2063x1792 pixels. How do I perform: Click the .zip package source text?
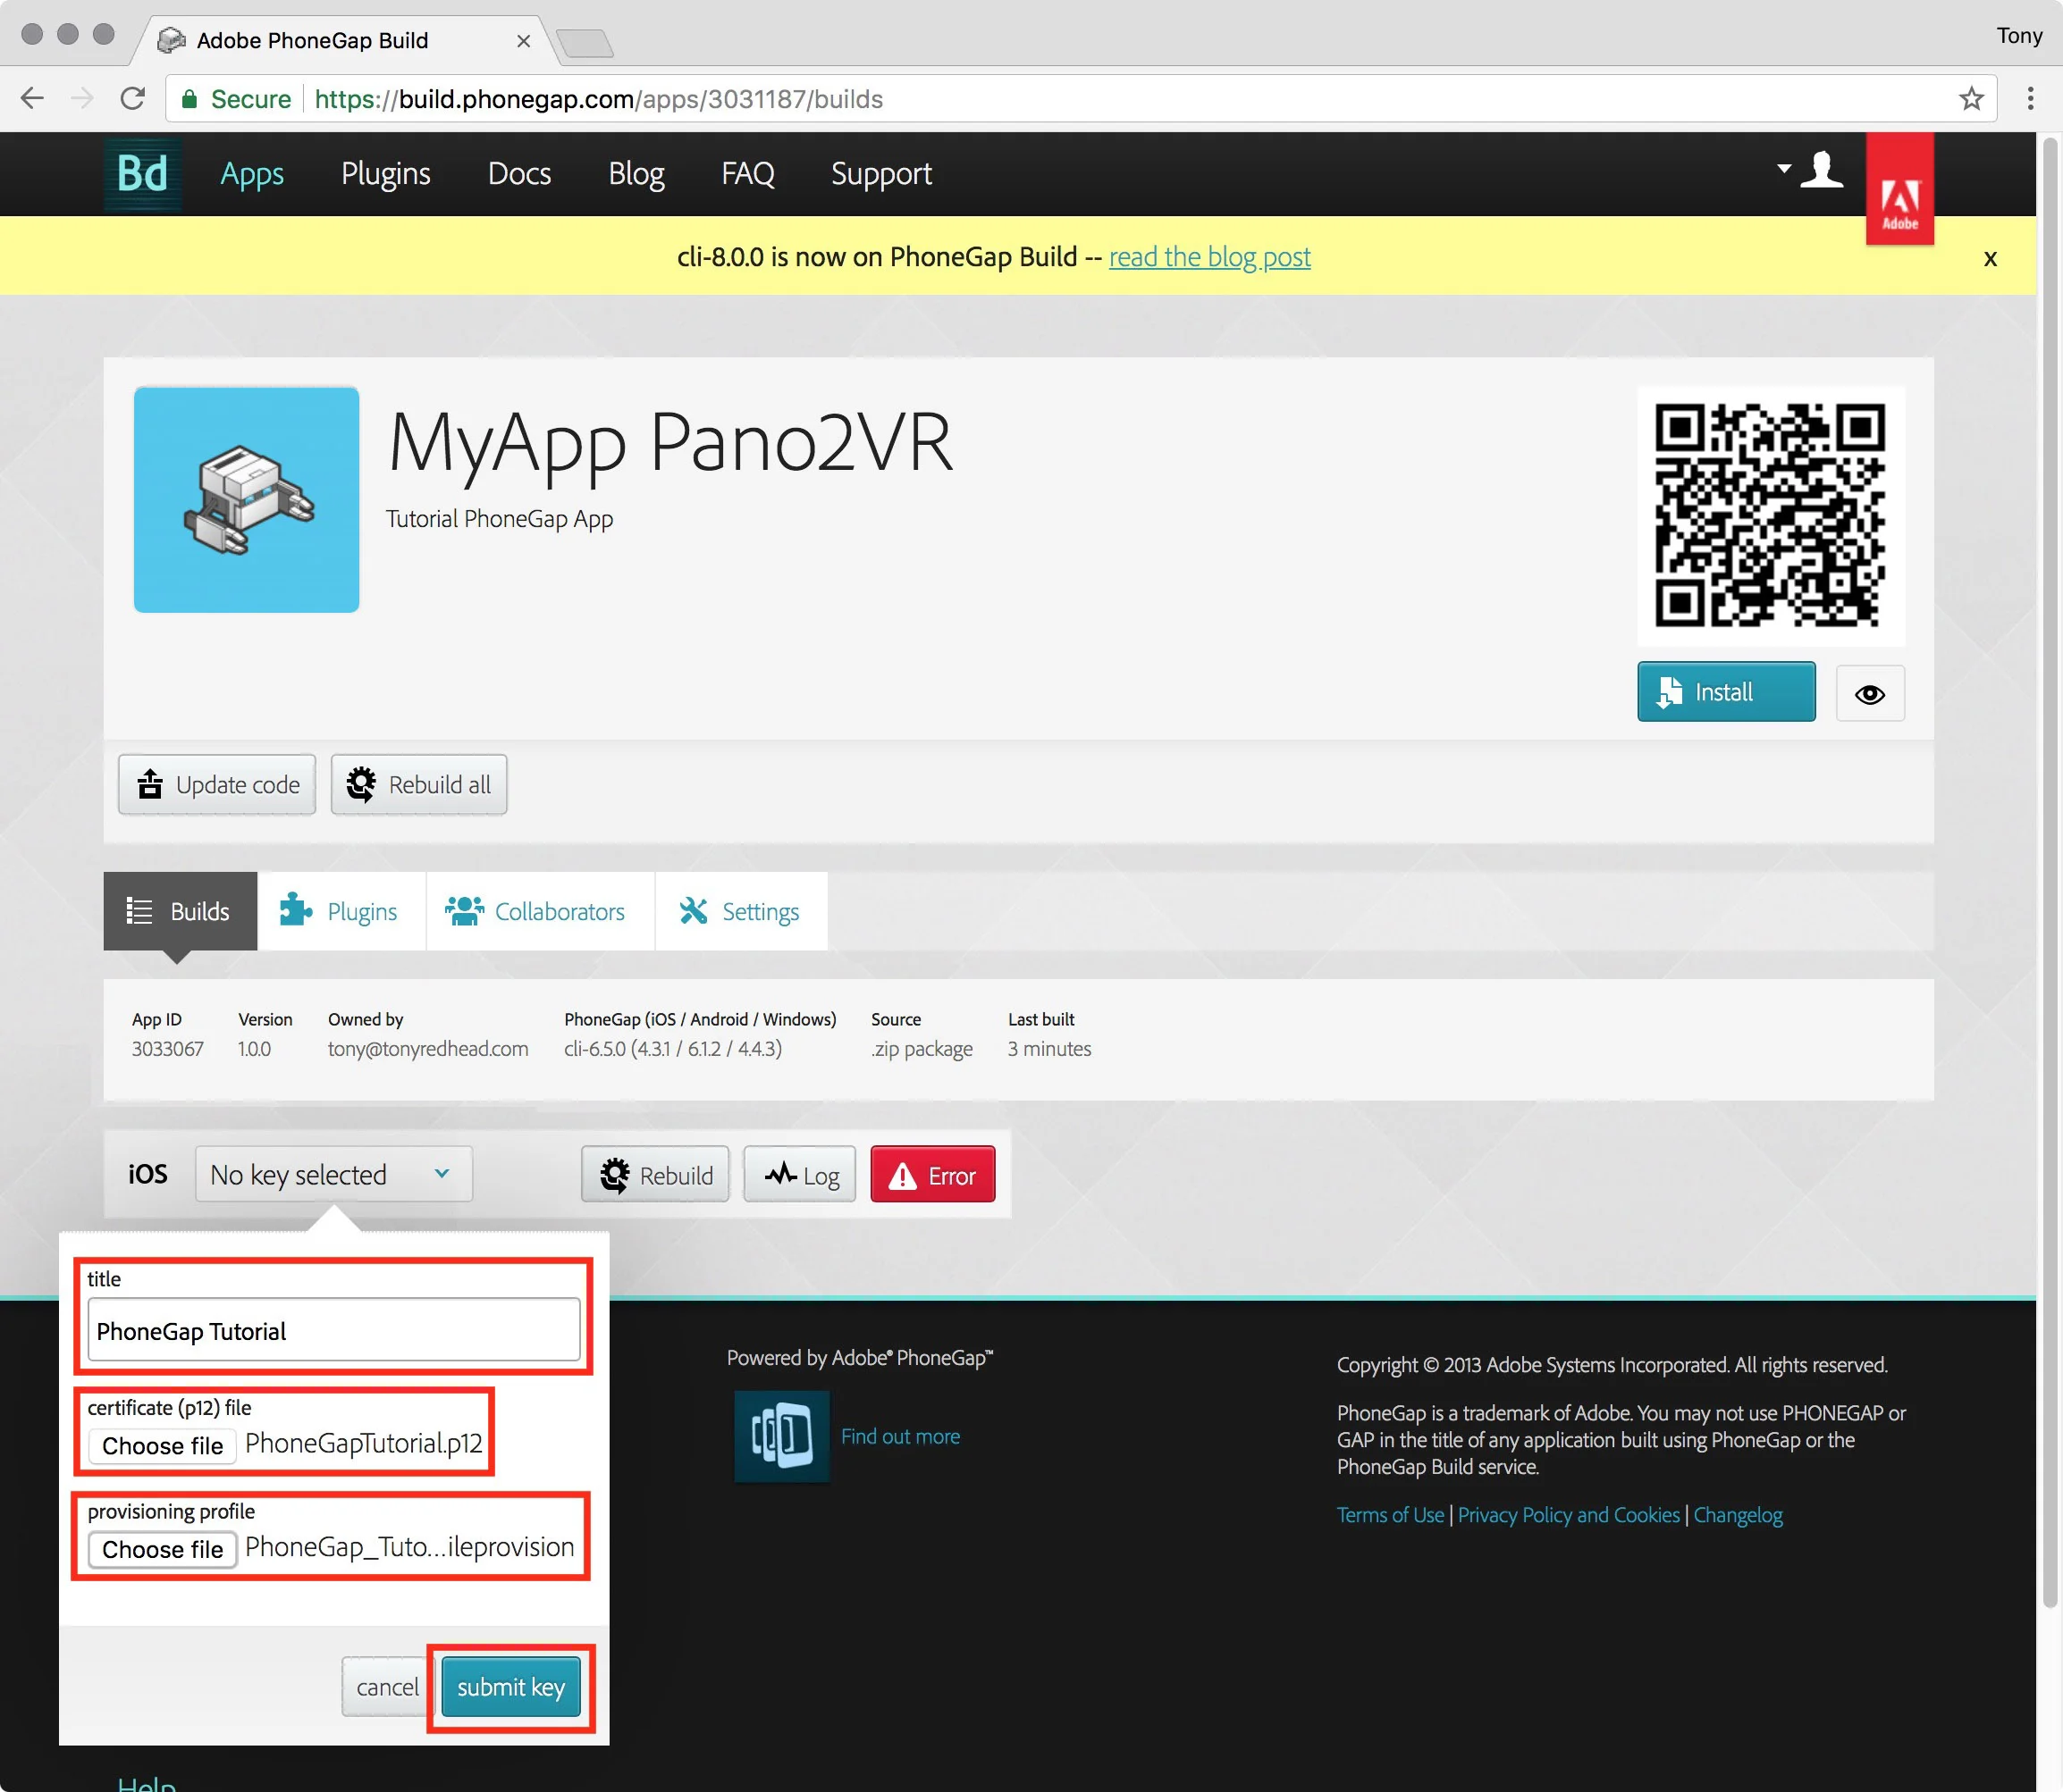tap(922, 1048)
